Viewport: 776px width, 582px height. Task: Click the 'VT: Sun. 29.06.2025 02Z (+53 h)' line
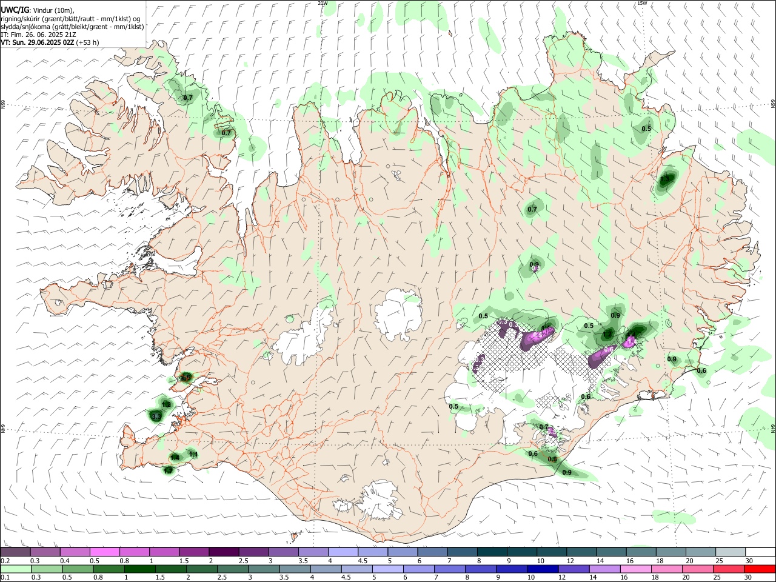point(50,42)
